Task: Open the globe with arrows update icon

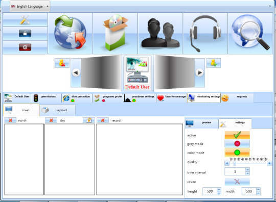Action: click(70, 33)
